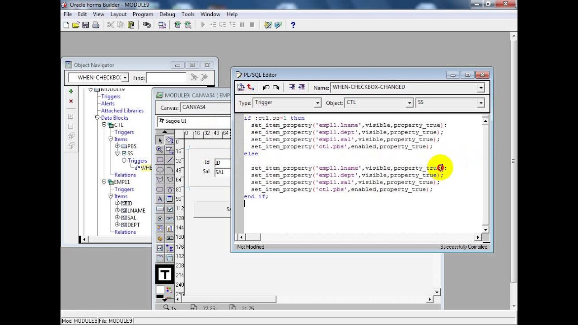The image size is (578, 325).
Task: Select the arrow Select tool in layout palette
Action: click(160, 140)
